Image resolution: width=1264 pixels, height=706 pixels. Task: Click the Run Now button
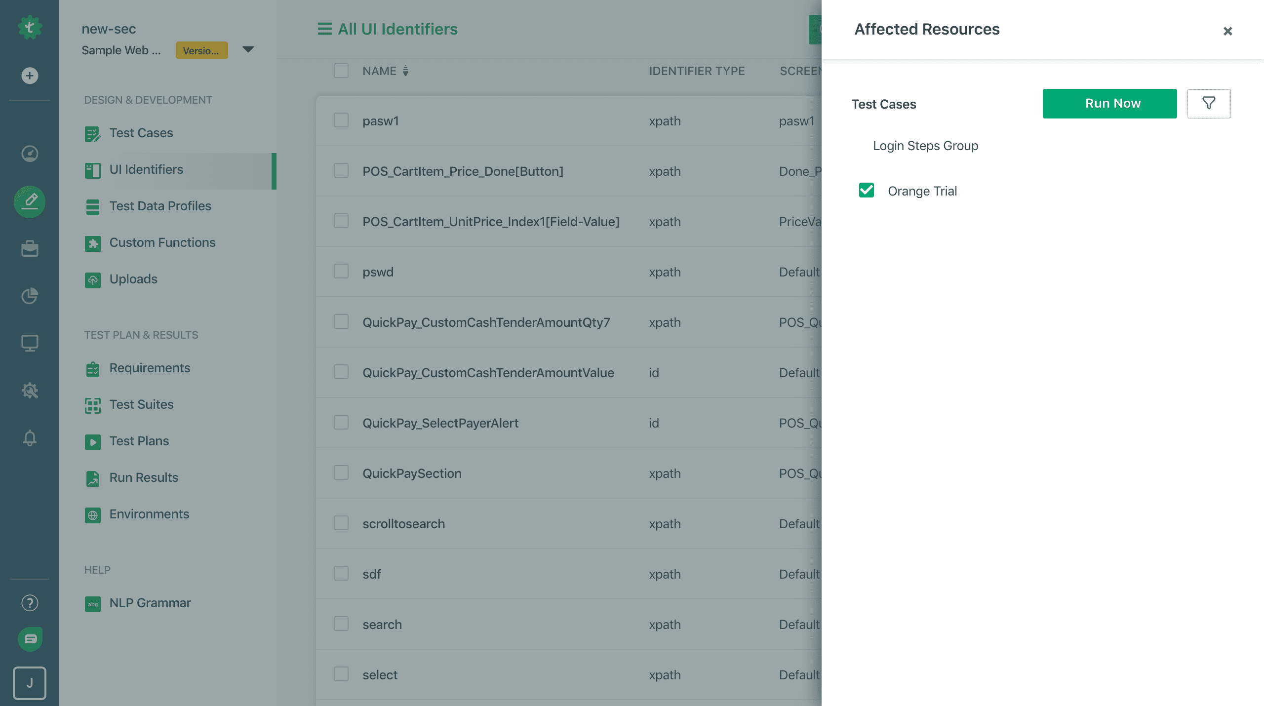pos(1109,103)
